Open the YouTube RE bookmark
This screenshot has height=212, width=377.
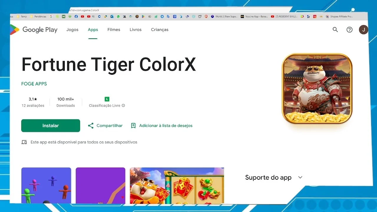91,16
